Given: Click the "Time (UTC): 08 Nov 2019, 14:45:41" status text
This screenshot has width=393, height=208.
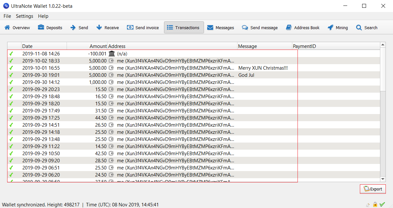Looking at the screenshot, I should coord(122,205).
